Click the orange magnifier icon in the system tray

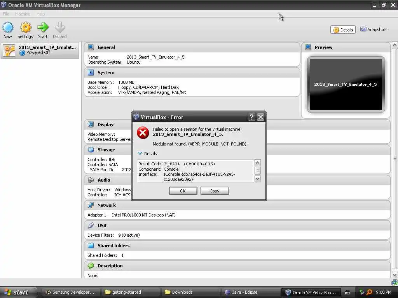click(x=369, y=292)
